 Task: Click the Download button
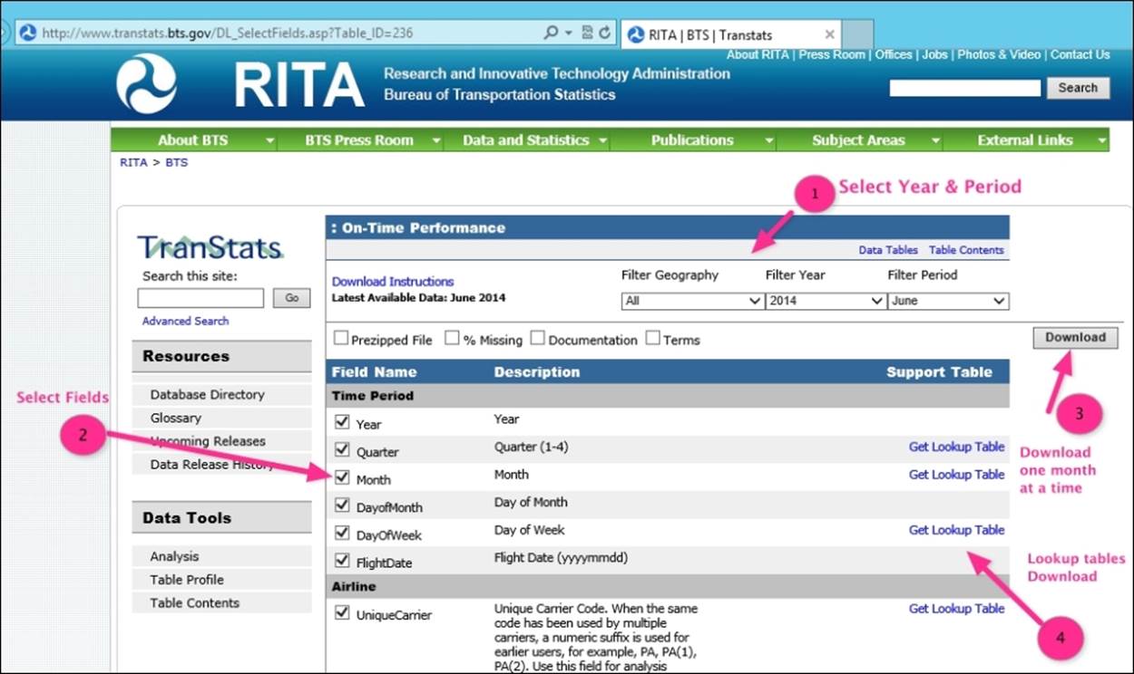click(x=1075, y=338)
